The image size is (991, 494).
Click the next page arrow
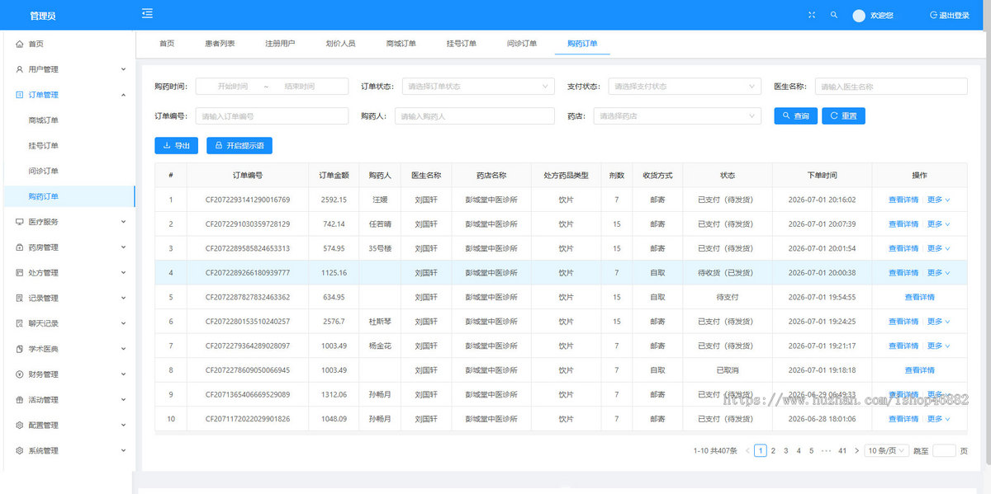856,451
